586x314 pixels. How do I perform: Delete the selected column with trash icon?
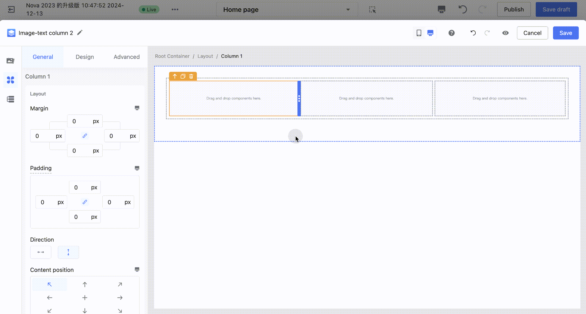coord(191,76)
